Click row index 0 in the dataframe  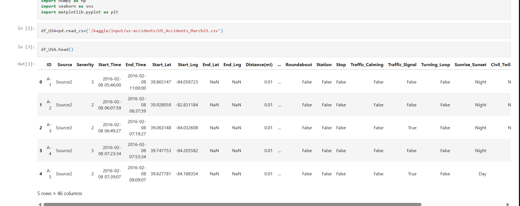coord(41,82)
